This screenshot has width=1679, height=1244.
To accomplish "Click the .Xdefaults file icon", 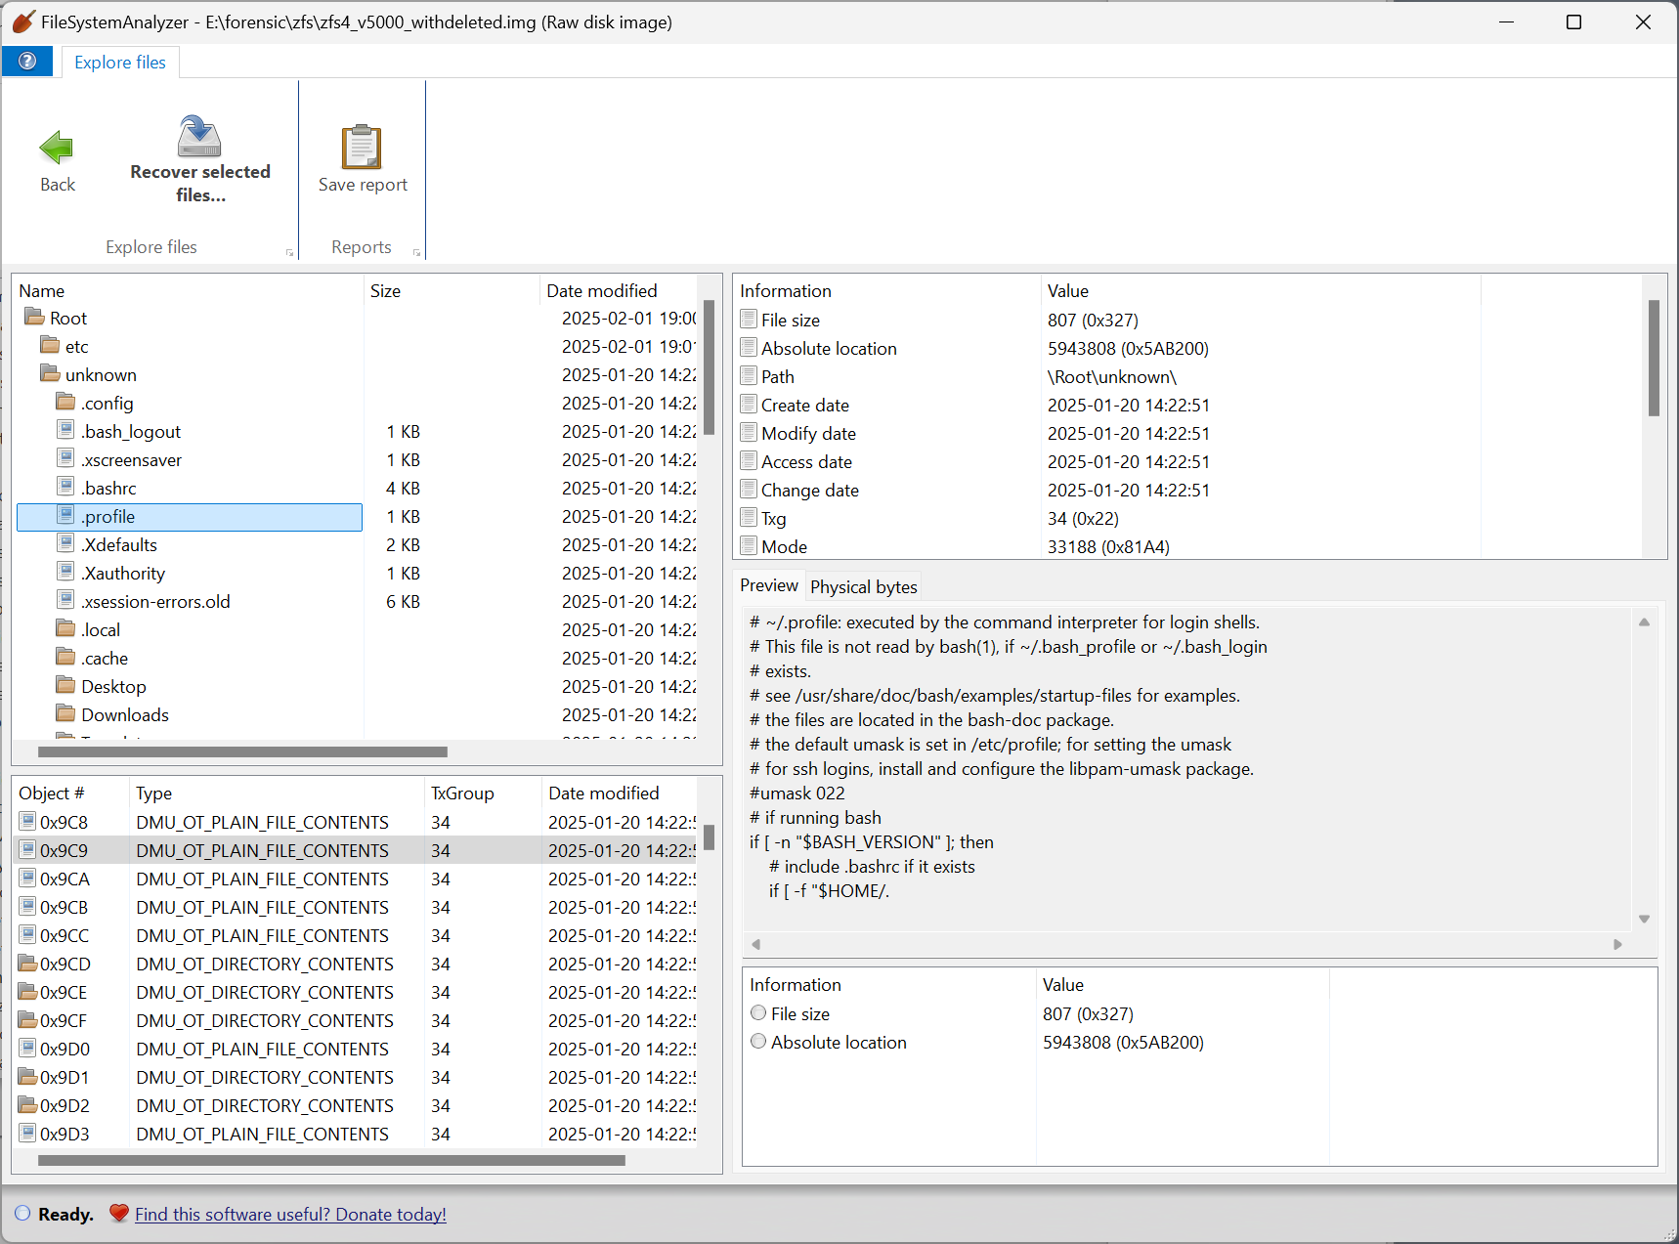I will click(66, 543).
